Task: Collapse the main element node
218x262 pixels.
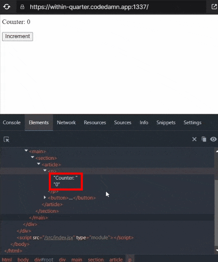Action: pos(26,151)
